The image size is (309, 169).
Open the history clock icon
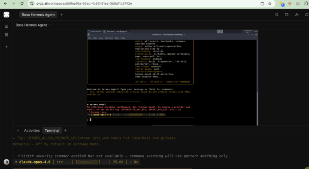point(287,15)
